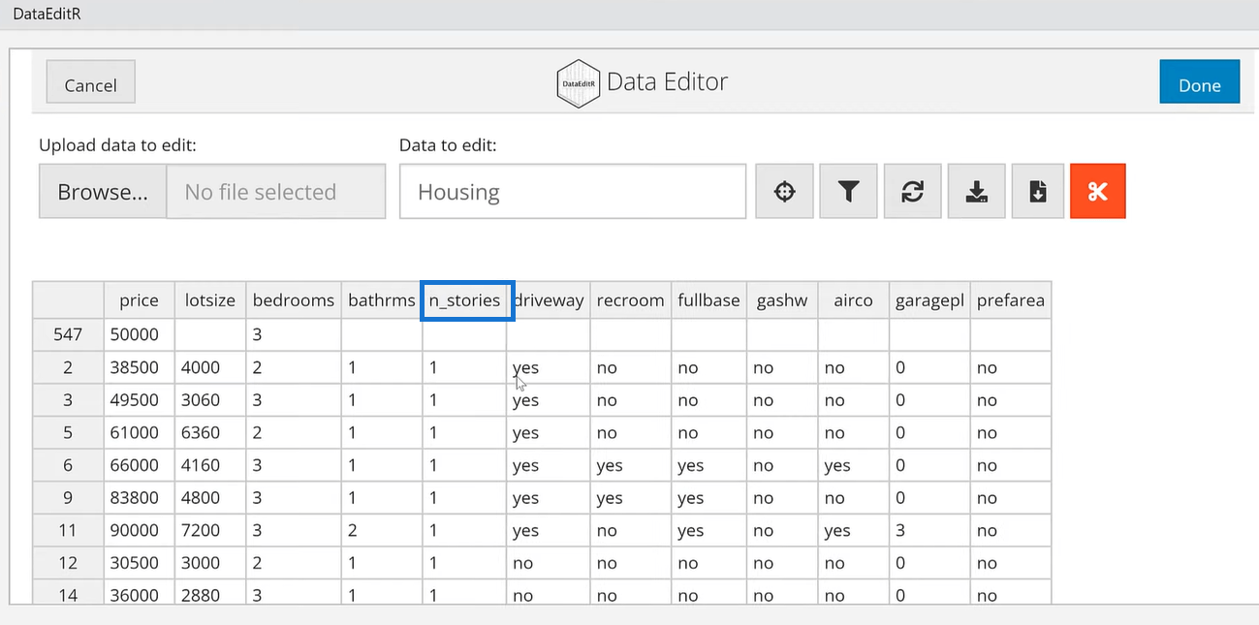Select the recroom column header

tap(630, 299)
